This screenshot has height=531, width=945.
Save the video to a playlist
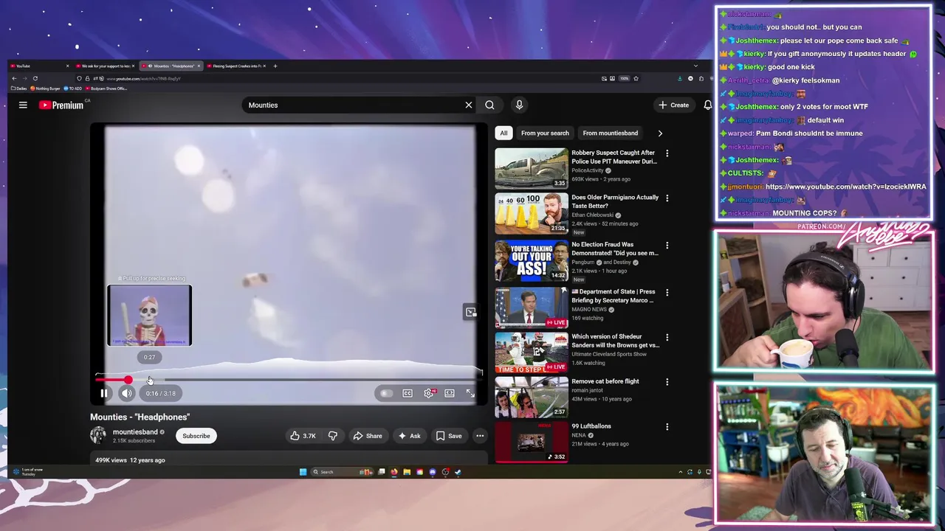pyautogui.click(x=449, y=436)
